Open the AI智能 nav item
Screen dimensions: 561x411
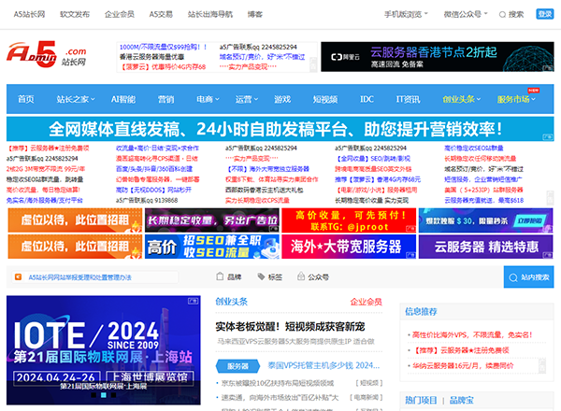[x=123, y=99]
